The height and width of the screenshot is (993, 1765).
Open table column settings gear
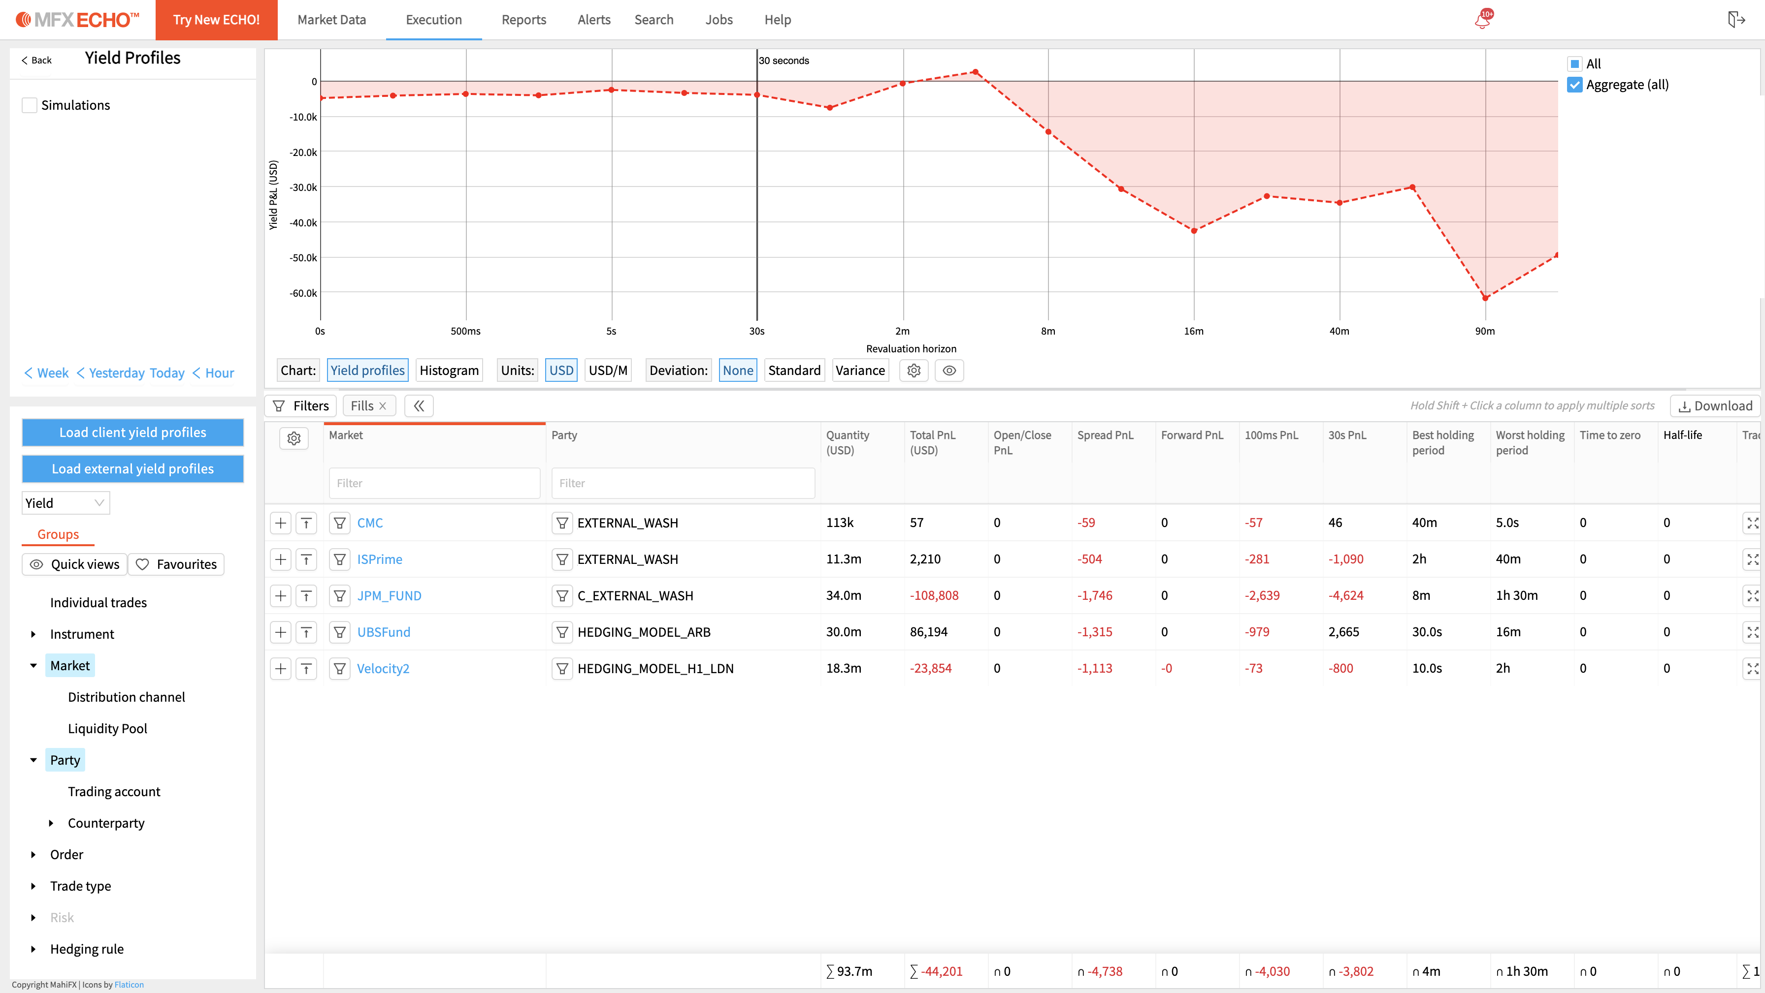tap(294, 438)
